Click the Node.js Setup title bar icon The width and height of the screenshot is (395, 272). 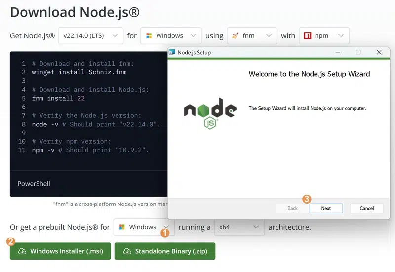pyautogui.click(x=172, y=52)
